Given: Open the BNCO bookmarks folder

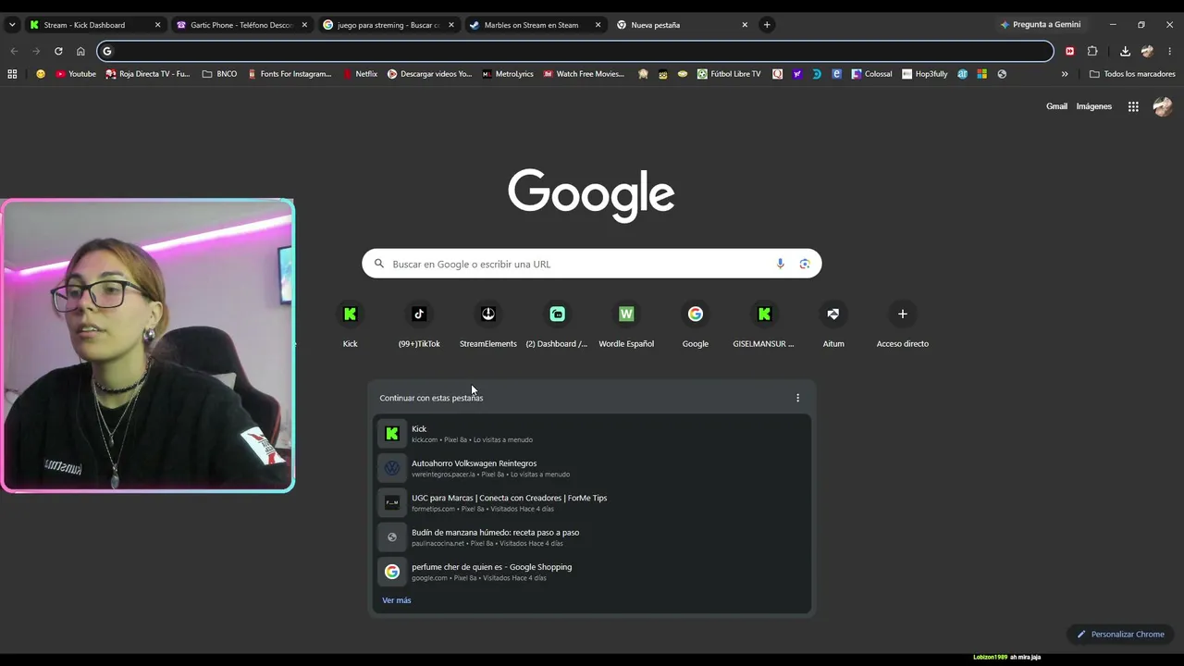Looking at the screenshot, I should [219, 74].
